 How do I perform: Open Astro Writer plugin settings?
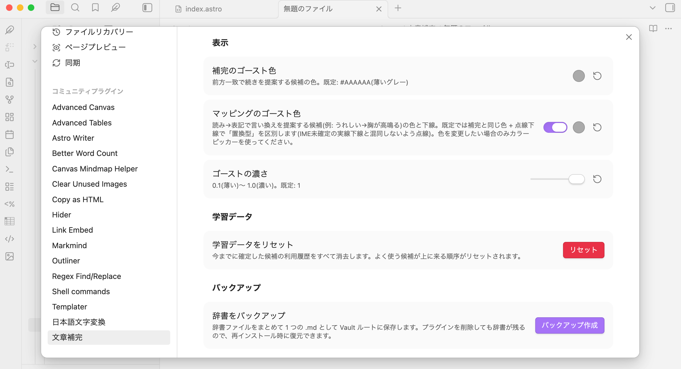pos(109,138)
